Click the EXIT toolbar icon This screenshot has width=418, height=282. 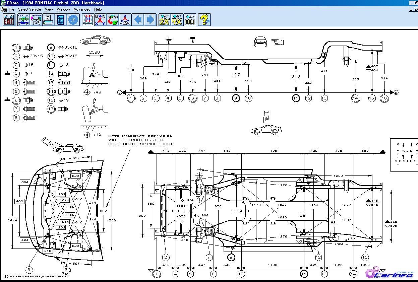[9, 20]
